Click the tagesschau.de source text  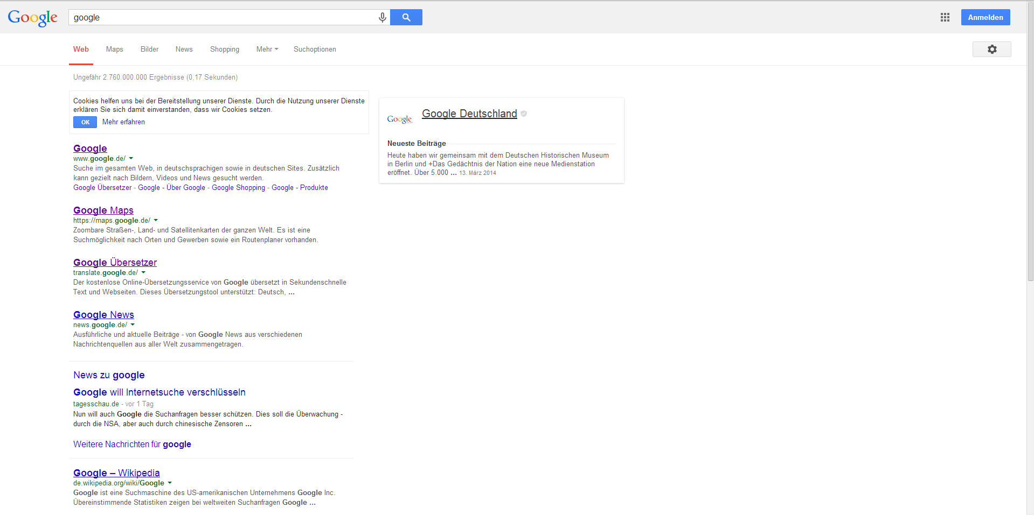click(x=96, y=404)
